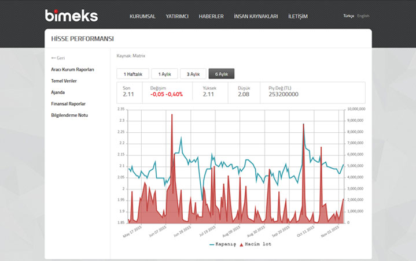Click the Son value 2.11
This screenshot has height=261, width=416.
click(x=128, y=94)
